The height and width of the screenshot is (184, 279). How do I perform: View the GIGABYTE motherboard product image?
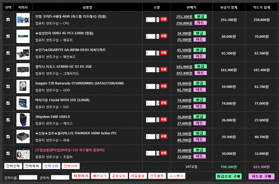pos(23,53)
